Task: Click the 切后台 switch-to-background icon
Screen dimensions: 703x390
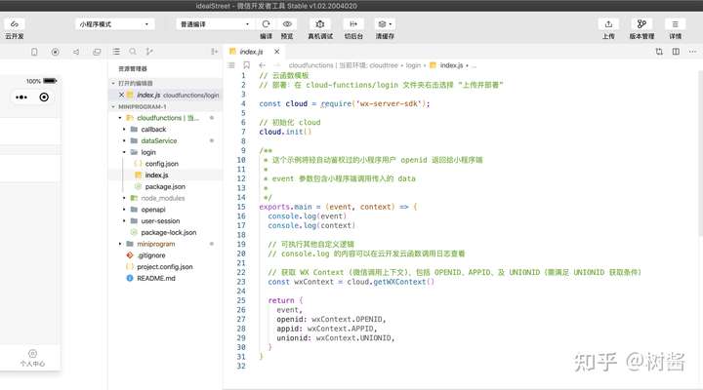Action: click(x=353, y=23)
